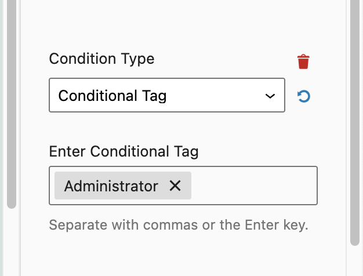The image size is (363, 276).
Task: Open the Condition Type dropdown
Action: click(166, 95)
